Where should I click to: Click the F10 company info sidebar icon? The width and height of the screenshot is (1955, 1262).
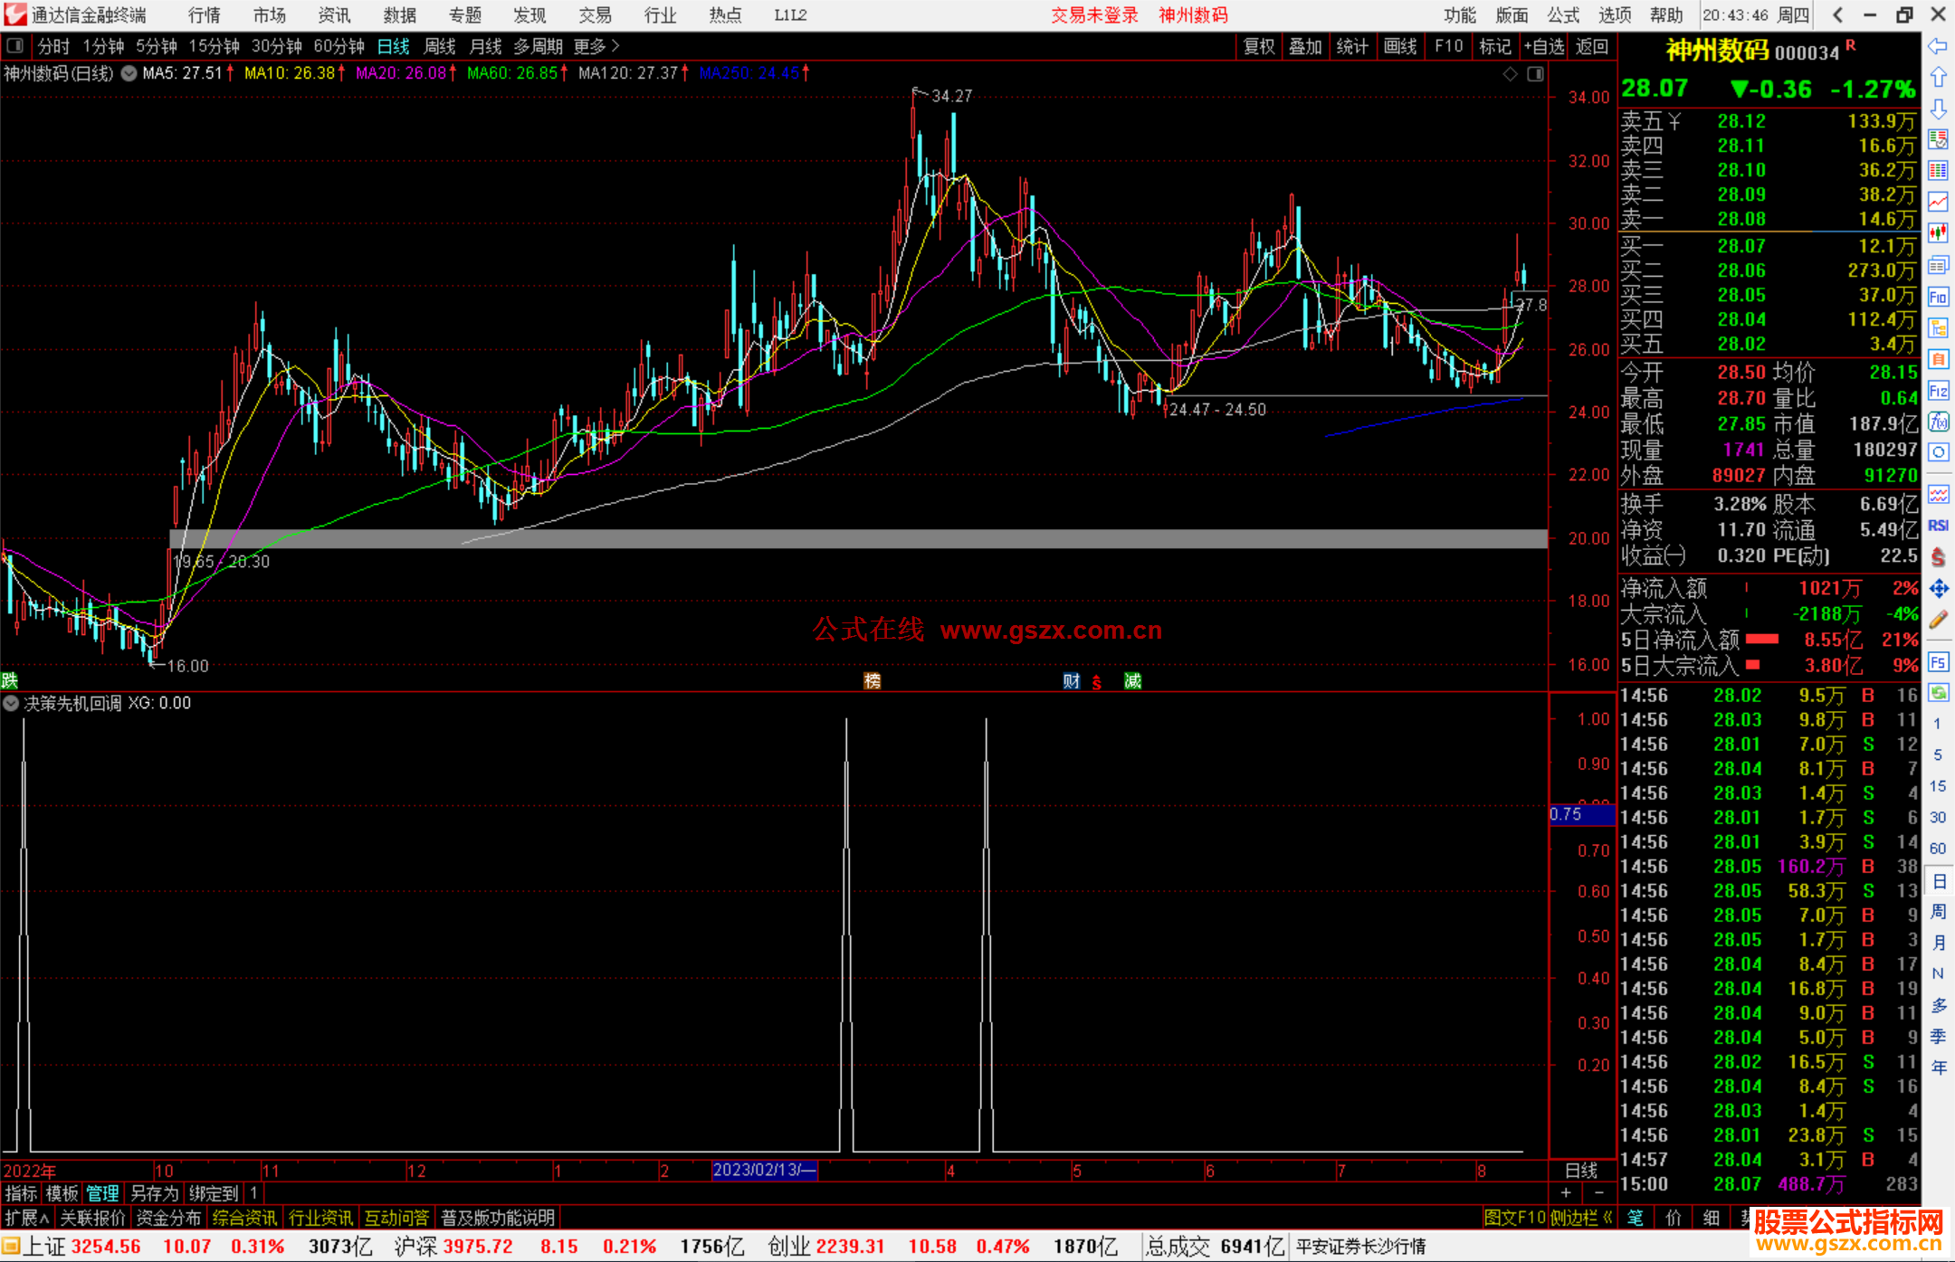coord(1938,297)
